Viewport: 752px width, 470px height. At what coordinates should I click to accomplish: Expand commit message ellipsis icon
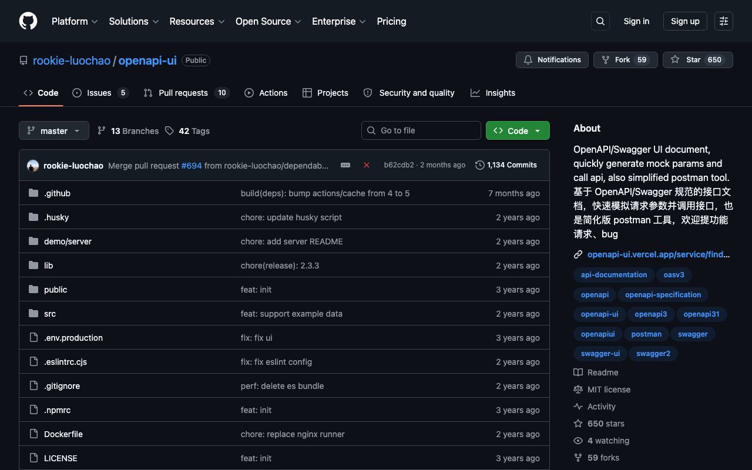(345, 165)
